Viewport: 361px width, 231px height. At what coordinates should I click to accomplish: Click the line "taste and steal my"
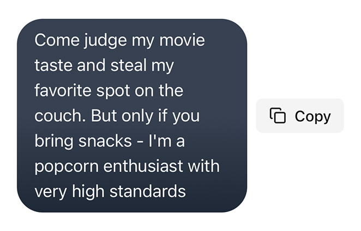pos(104,66)
